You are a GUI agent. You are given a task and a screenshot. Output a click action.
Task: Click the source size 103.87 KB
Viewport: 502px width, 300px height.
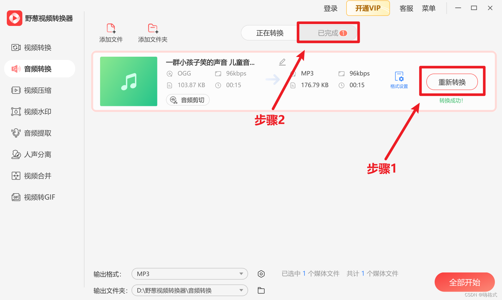[191, 85]
